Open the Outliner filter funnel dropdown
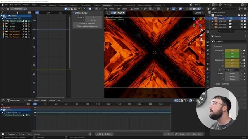This screenshot has width=248, height=139. pos(241,9)
